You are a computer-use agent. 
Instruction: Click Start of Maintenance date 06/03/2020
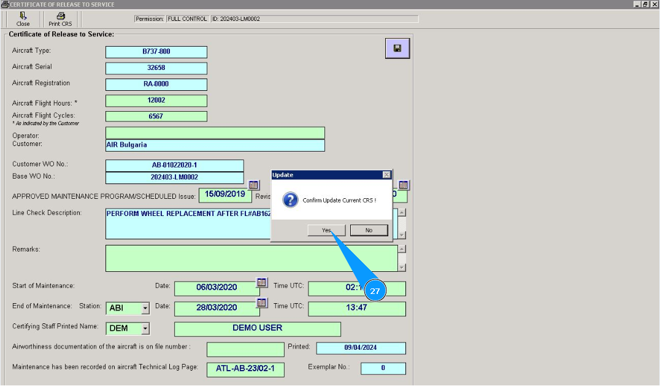pyautogui.click(x=217, y=288)
